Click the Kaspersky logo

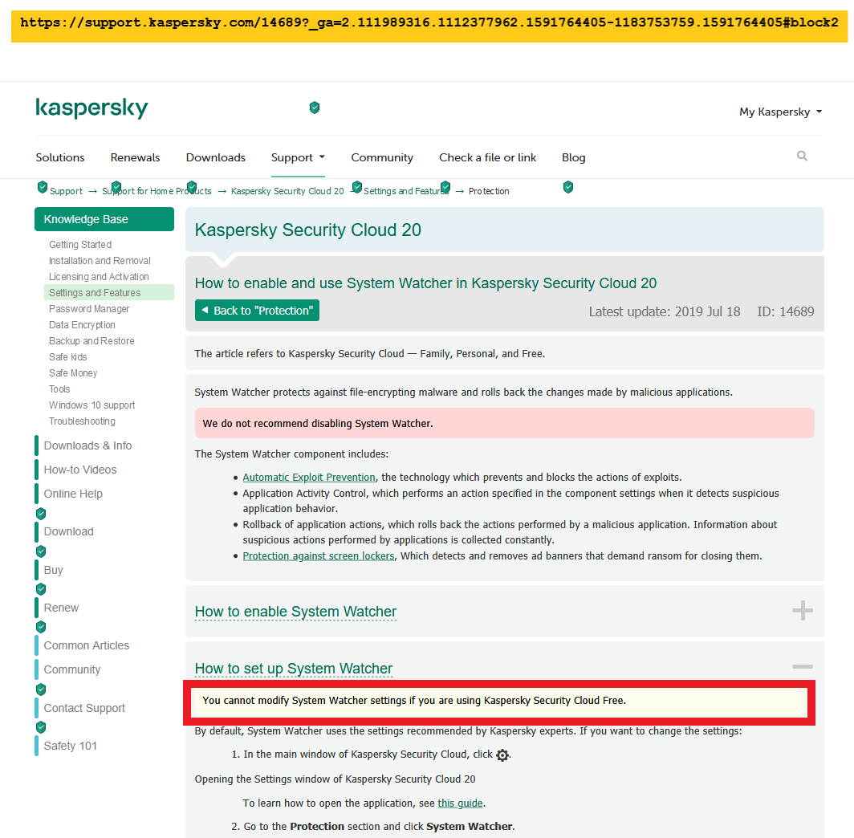91,108
